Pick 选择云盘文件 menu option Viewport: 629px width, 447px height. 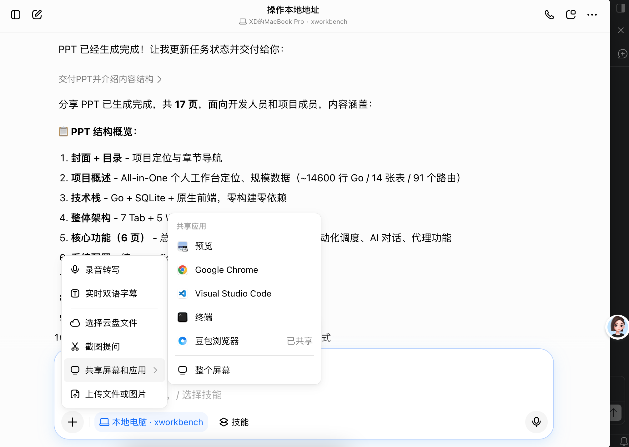click(x=114, y=323)
